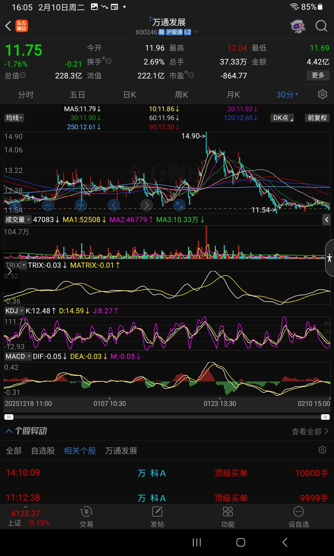Select 相关个股 filter tab

tap(80, 451)
